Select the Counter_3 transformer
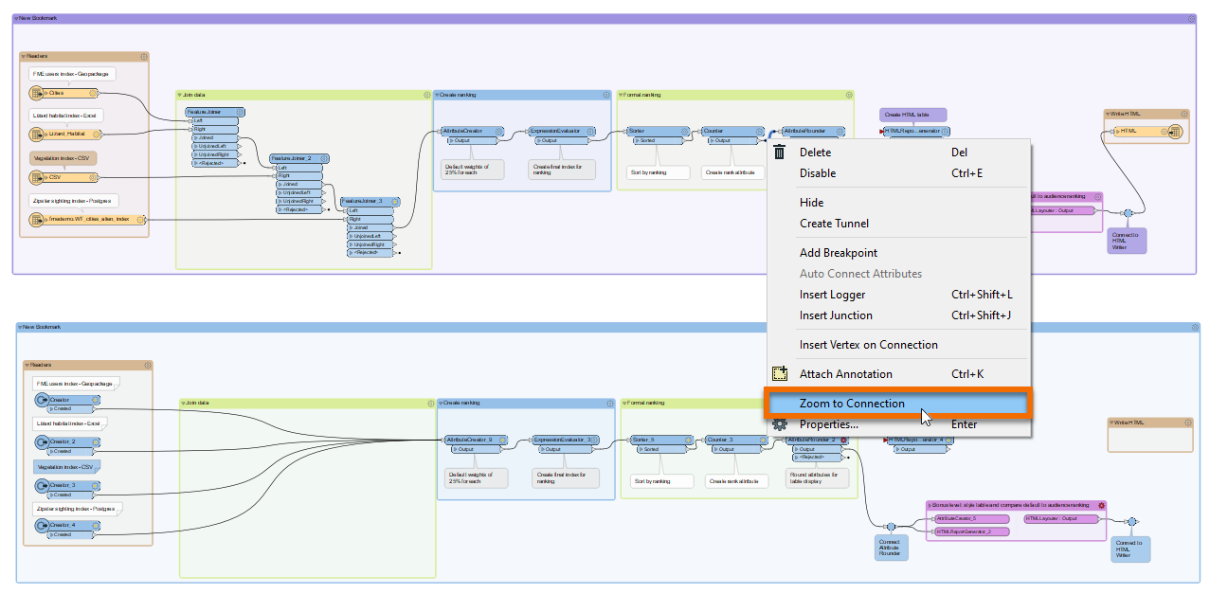1210x594 pixels. 722,440
